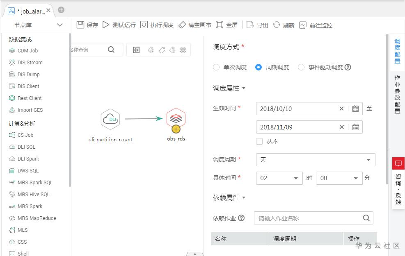Screen dimensions: 405x256
Task: Add an MRS Hive SQL node
Action: [x=29, y=194]
